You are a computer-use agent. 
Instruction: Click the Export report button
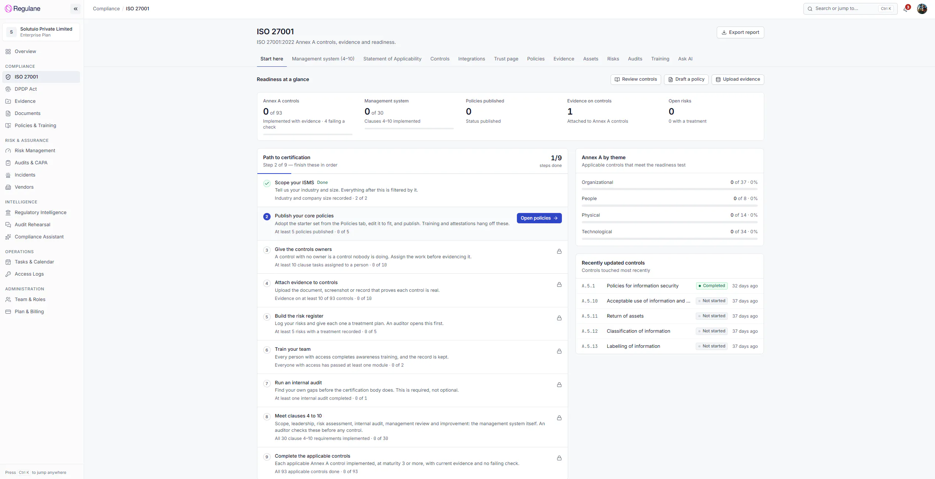tap(740, 32)
